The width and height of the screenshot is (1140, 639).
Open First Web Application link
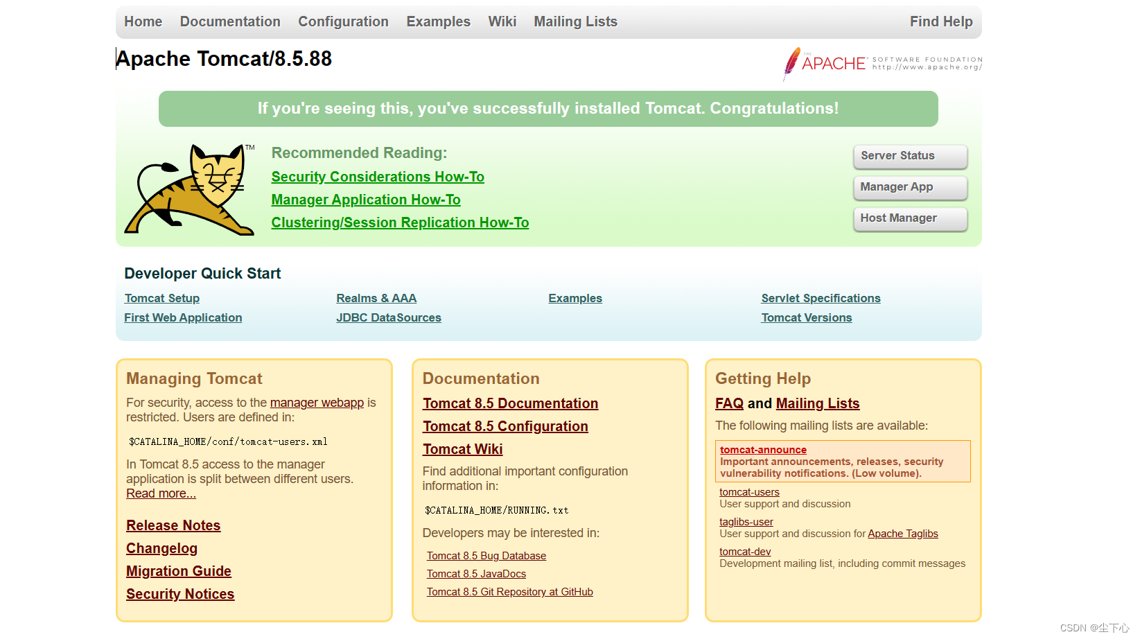tap(183, 317)
